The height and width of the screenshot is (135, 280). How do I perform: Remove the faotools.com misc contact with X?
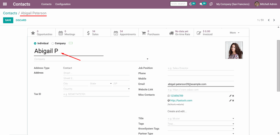point(233,101)
